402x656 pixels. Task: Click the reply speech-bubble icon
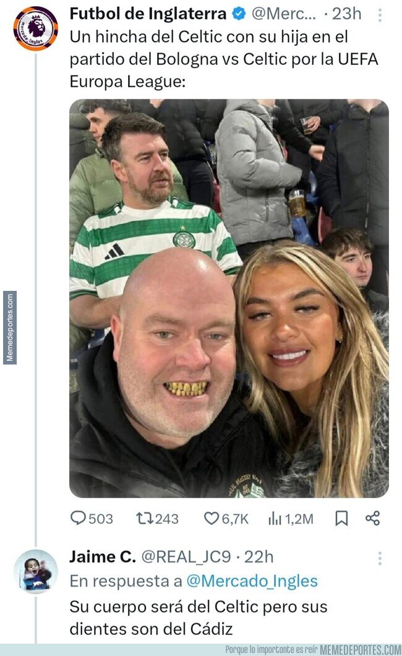[79, 518]
